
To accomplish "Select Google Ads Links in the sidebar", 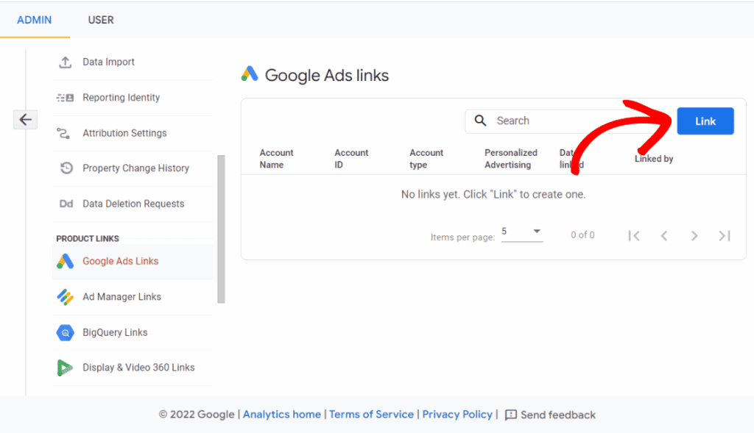I will point(120,261).
